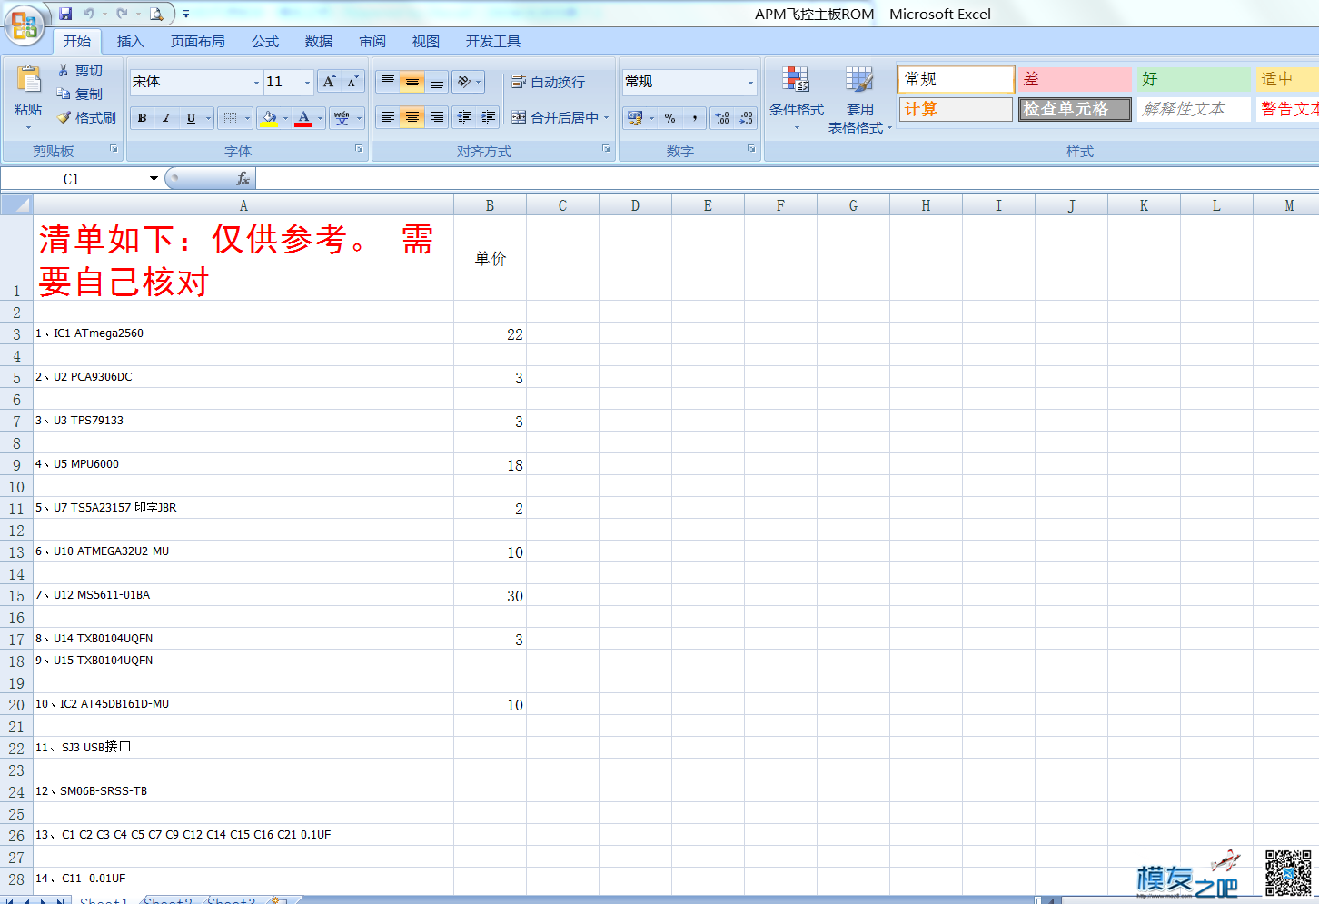Expand fill color options arrow
The width and height of the screenshot is (1319, 904).
pos(285,118)
